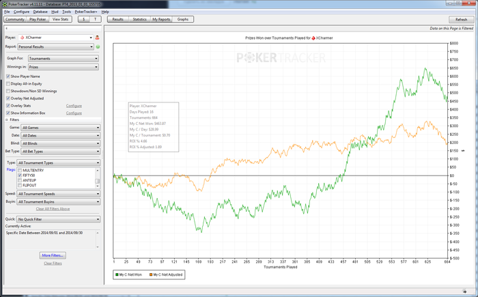Open the Graph For dropdown

click(x=64, y=58)
